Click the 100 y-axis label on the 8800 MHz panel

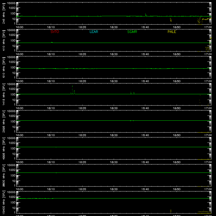(x=13, y=175)
